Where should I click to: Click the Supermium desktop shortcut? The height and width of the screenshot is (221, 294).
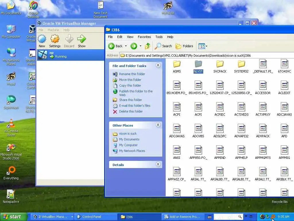tap(11, 102)
